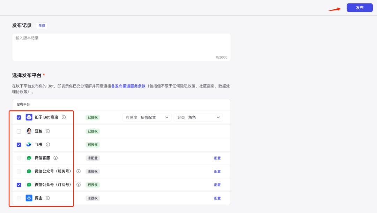The width and height of the screenshot is (377, 213).
Task: Uncheck the 扣子 Bot 商店 checkbox
Action: [19, 117]
